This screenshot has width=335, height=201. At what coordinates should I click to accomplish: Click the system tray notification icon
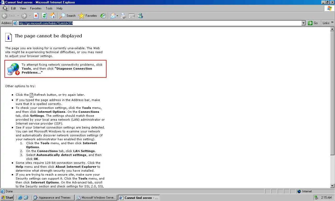click(316, 198)
